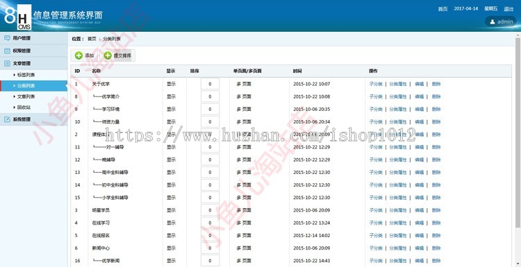Viewport: 521px width, 267px height.
Task: Open 子分类 for 关于优学 row
Action: (376, 84)
